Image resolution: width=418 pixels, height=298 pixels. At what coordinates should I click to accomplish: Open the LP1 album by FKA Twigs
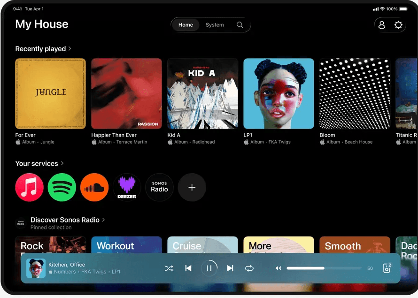click(279, 93)
